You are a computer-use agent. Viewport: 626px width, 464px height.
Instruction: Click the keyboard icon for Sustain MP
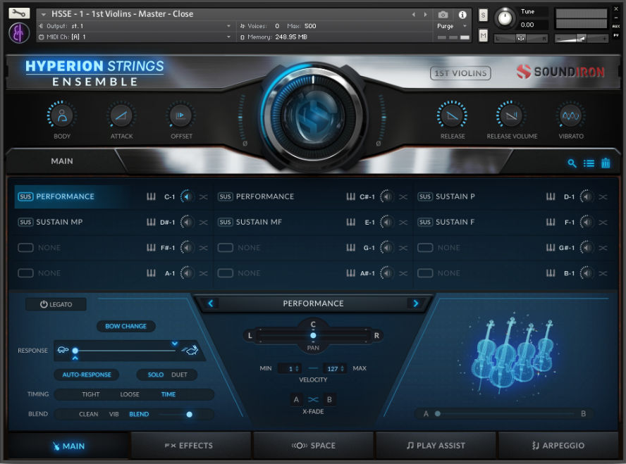click(x=151, y=222)
